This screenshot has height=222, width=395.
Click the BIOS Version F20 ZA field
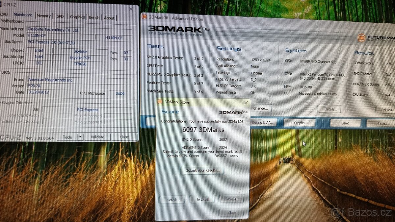coord(79,86)
